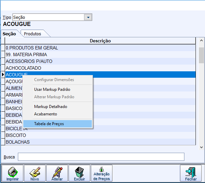
Task: Click the Imprimir printer icon button
Action: (13, 173)
